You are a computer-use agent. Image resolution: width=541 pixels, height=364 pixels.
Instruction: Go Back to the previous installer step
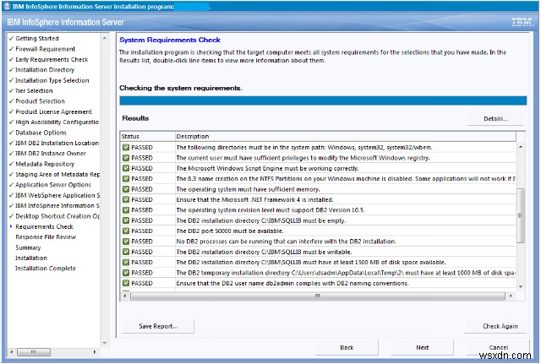coord(347,347)
